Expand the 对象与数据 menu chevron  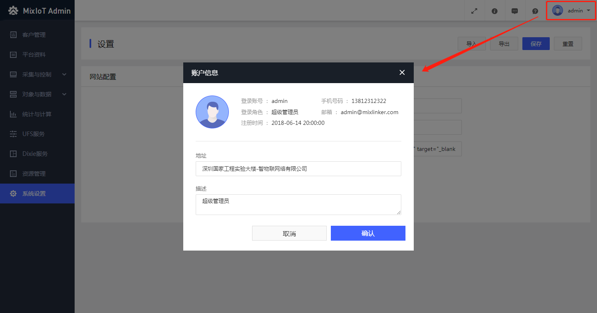64,94
